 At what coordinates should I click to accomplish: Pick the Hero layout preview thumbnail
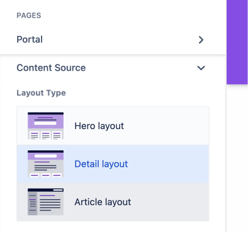coord(46,125)
